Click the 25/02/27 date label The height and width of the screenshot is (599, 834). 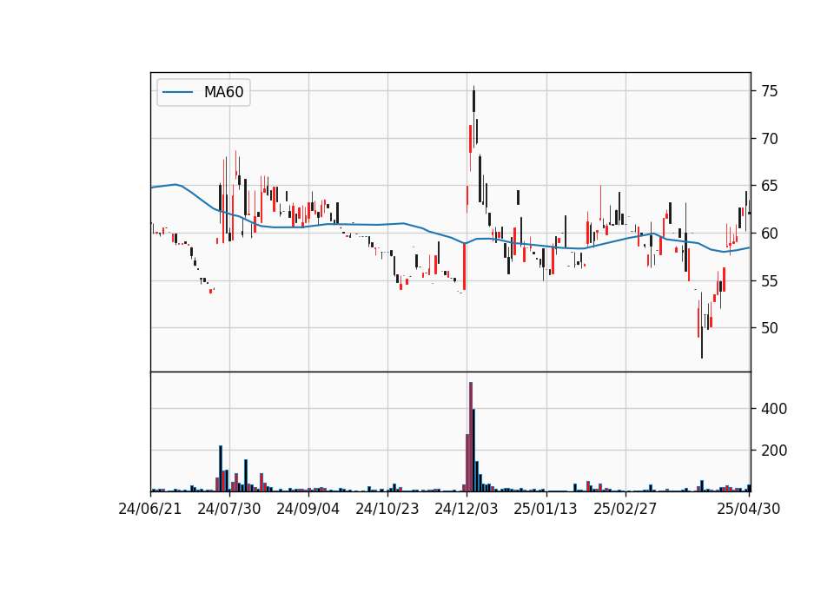click(625, 509)
